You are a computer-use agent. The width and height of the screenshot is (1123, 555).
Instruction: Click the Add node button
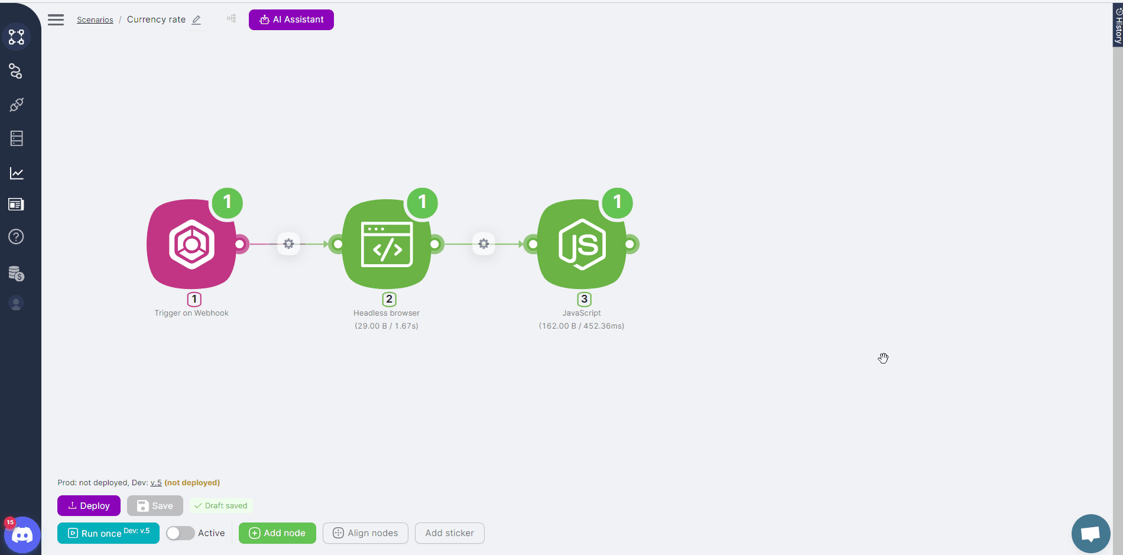point(277,533)
